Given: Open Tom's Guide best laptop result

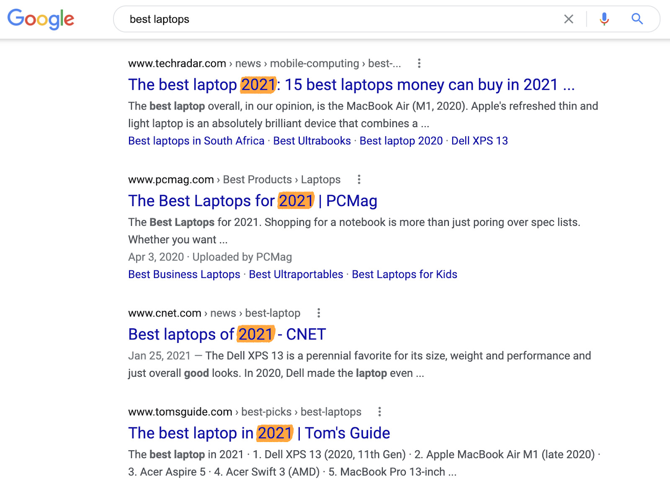Looking at the screenshot, I should click(259, 433).
